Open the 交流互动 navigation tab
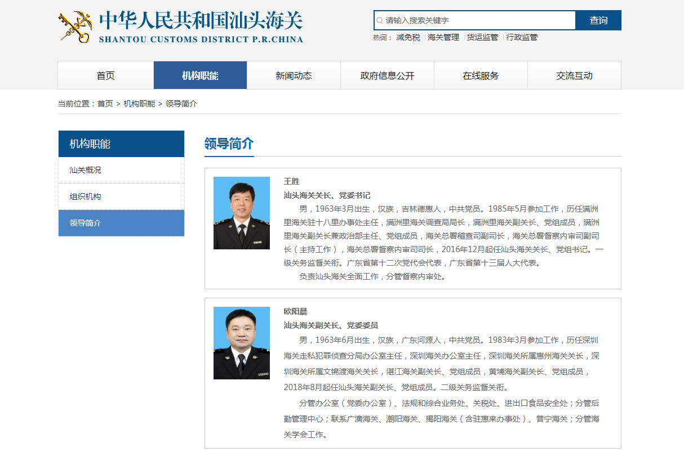The width and height of the screenshot is (684, 452). (x=574, y=75)
